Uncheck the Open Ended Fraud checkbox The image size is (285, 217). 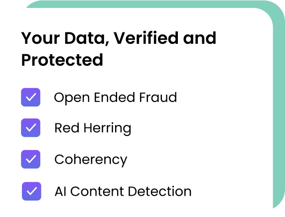coord(30,97)
